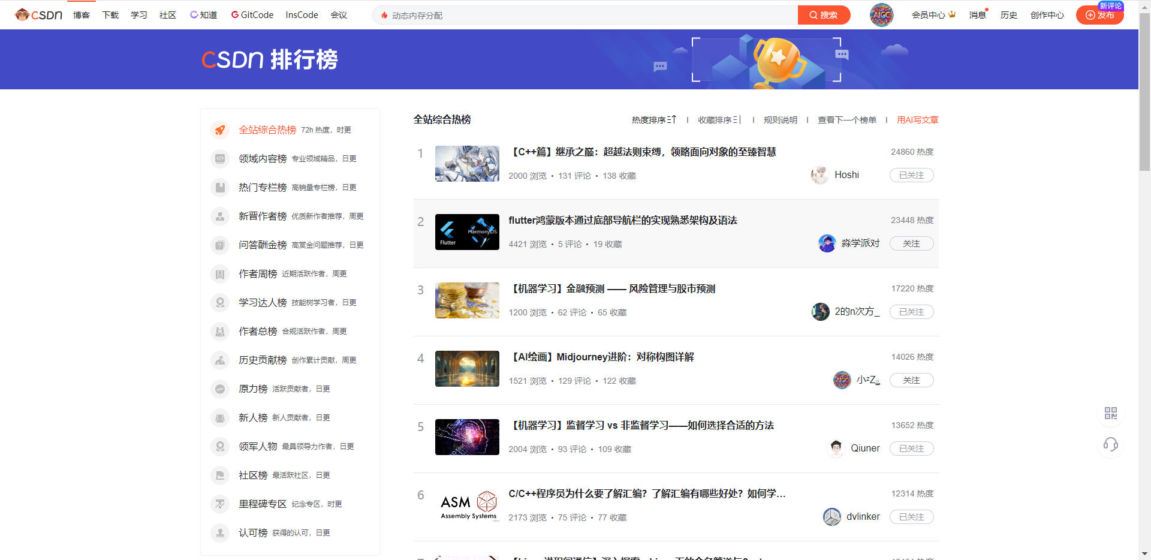Image resolution: width=1151 pixels, height=560 pixels.
Task: Click the 认可榜 sidebar icon
Action: [x=220, y=533]
